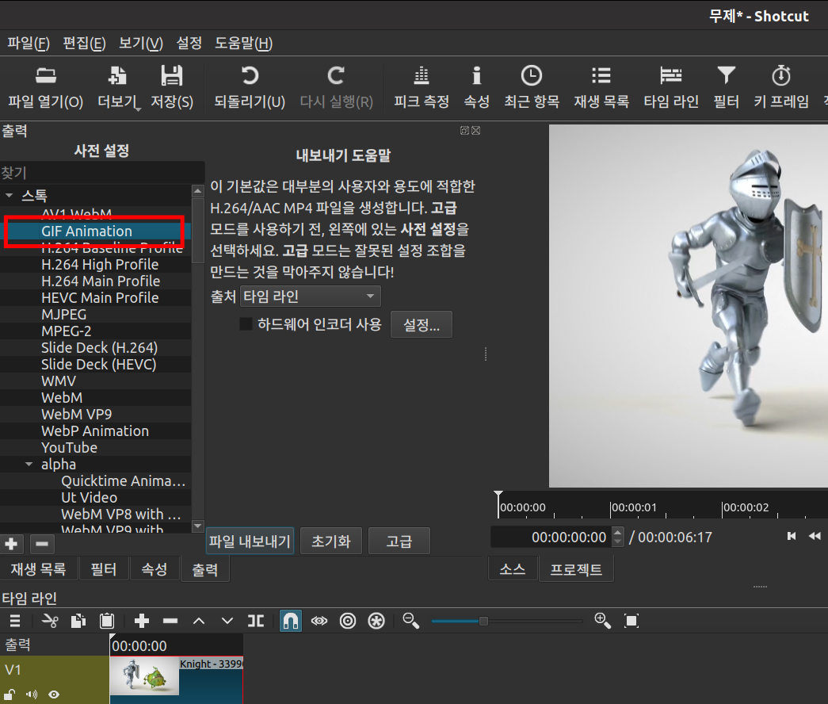The height and width of the screenshot is (704, 828).
Task: Collapse the alpha presets group arrow
Action: [29, 465]
